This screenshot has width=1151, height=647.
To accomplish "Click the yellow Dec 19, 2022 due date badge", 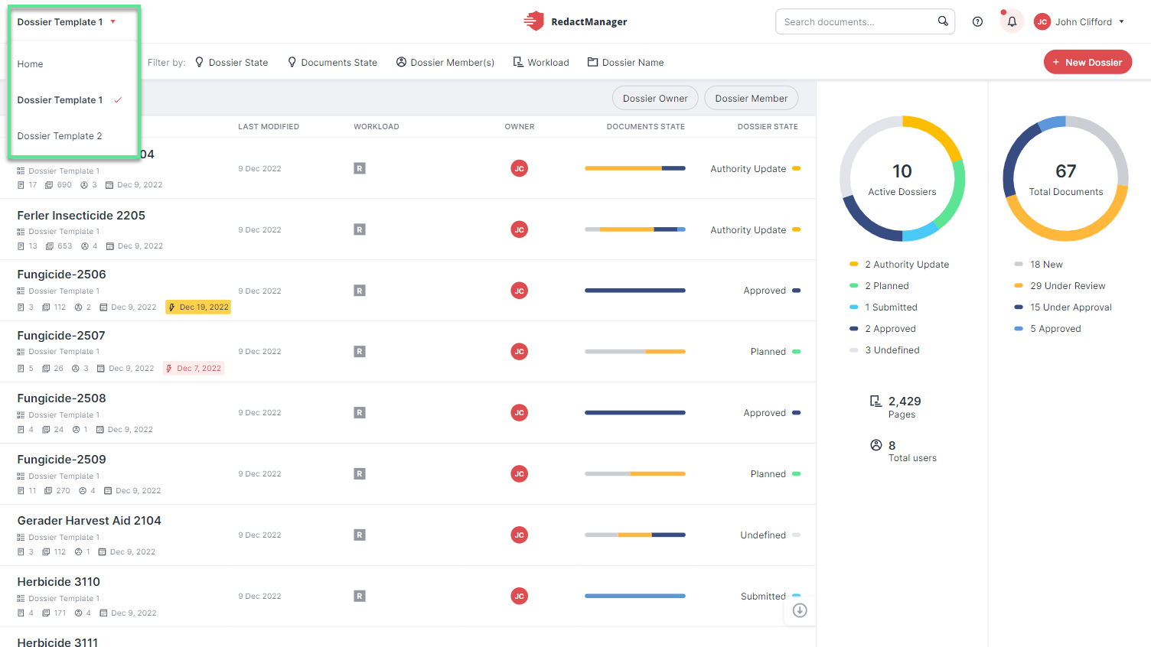I will pyautogui.click(x=198, y=307).
